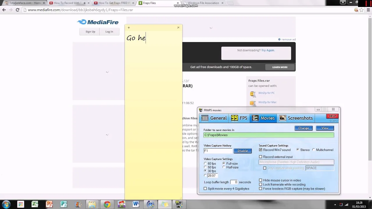The width and height of the screenshot is (372, 209).
Task: Click the mediafire.com address bar
Action: [x=187, y=10]
